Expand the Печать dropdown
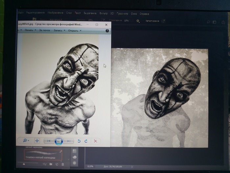Viewport: 230px width, 173px height. (30, 30)
